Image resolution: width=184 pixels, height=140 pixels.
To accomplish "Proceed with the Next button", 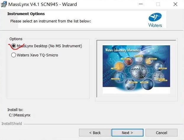I will (127, 133).
